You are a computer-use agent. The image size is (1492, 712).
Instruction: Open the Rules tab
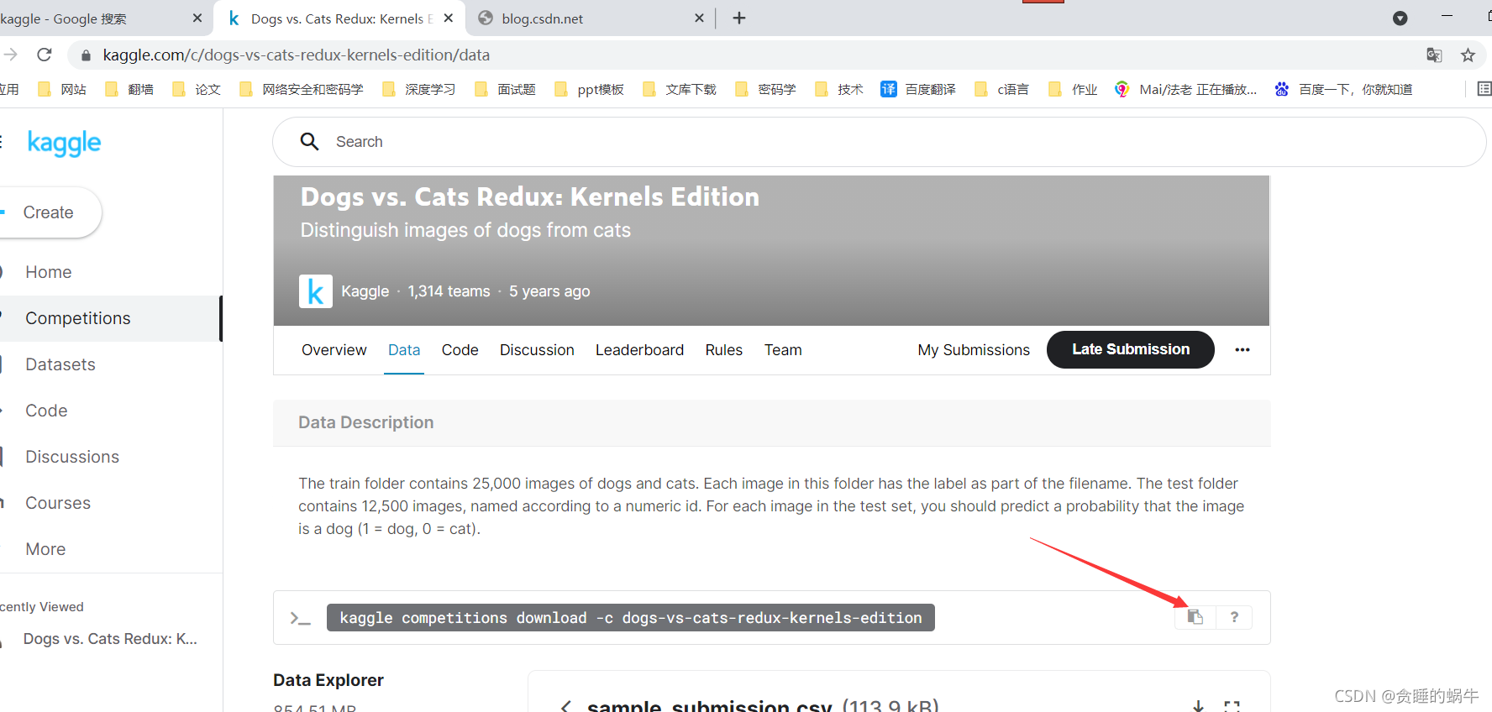[724, 350]
